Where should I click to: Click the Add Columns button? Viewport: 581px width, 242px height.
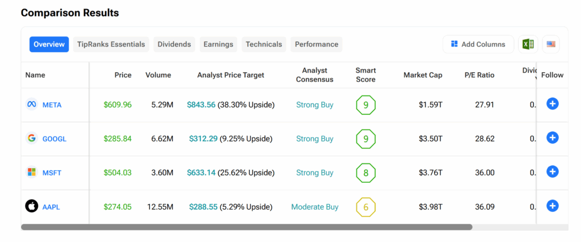click(x=478, y=44)
